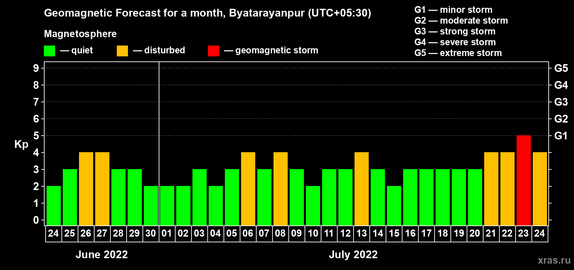Click the Kp axis title

(21, 144)
